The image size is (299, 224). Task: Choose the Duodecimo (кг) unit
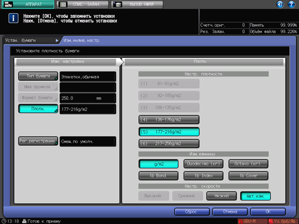204,164
